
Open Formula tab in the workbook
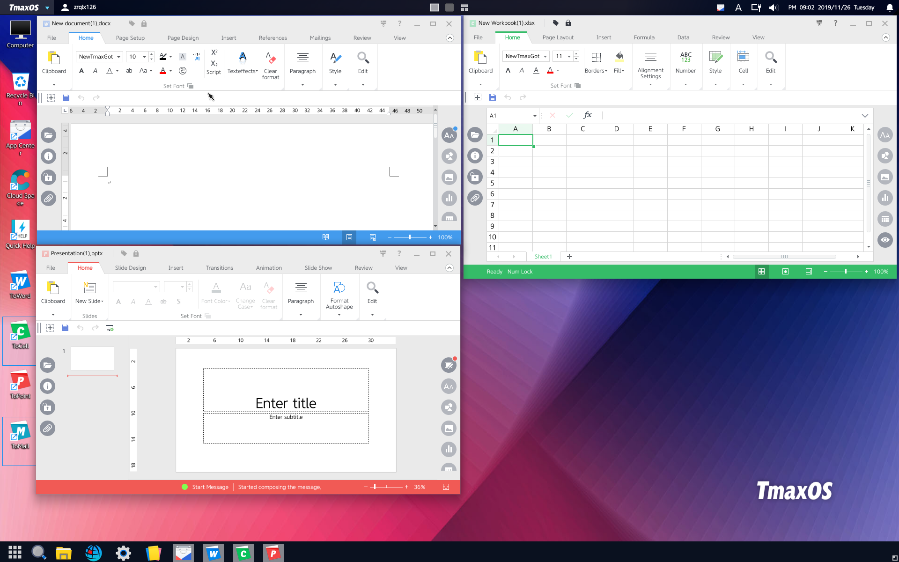click(x=644, y=37)
